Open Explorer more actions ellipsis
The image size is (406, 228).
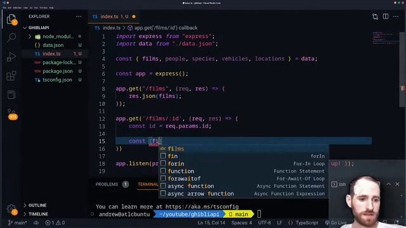pyautogui.click(x=79, y=16)
